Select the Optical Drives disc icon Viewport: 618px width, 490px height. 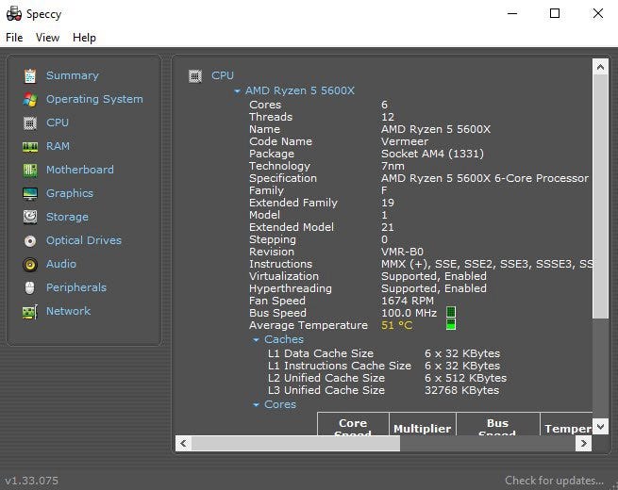30,240
